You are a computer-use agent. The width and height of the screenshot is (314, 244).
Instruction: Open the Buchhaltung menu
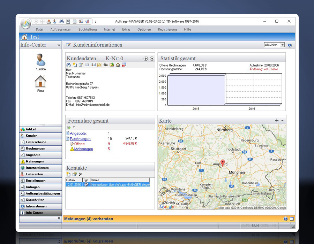(88, 30)
